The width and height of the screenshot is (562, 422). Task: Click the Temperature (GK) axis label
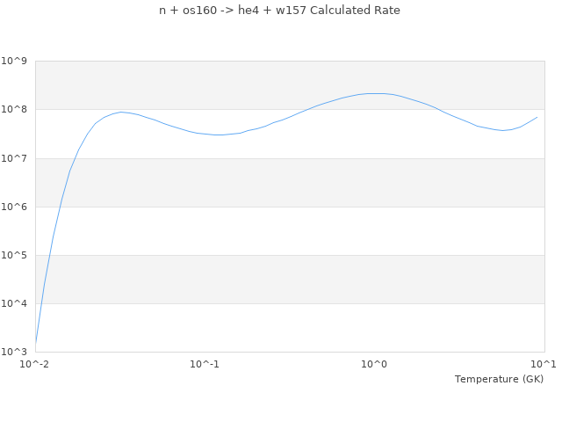point(499,379)
